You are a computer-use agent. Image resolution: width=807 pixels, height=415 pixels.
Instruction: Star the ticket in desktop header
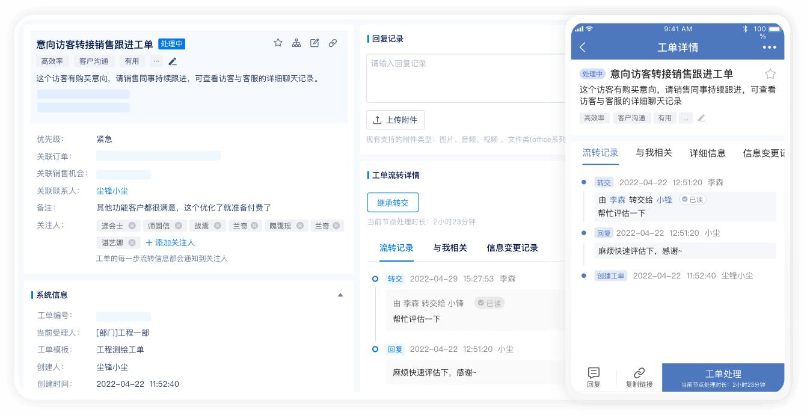(278, 43)
